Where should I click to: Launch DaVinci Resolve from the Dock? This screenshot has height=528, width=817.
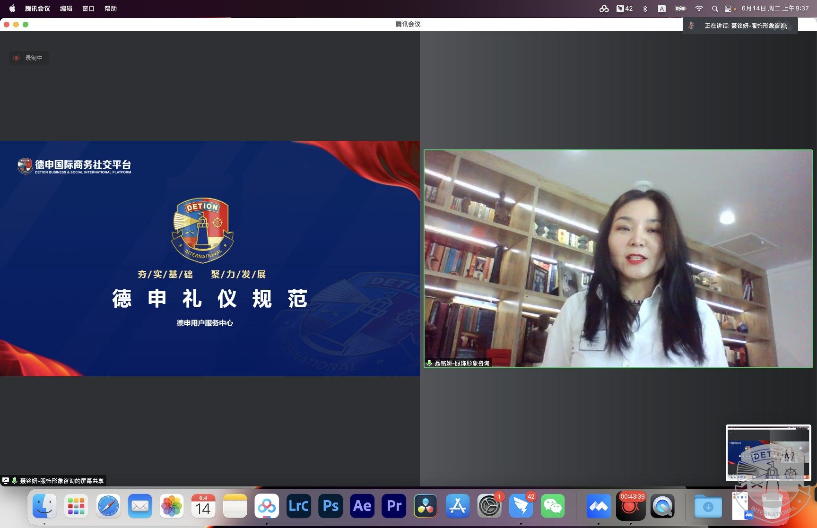tap(426, 506)
